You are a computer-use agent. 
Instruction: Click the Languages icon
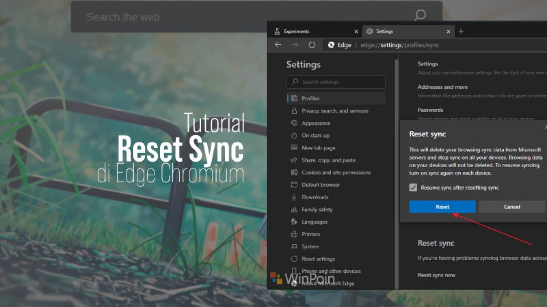(x=294, y=222)
